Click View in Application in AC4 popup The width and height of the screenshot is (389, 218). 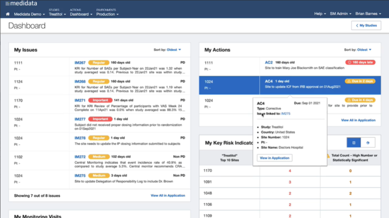pos(275,157)
